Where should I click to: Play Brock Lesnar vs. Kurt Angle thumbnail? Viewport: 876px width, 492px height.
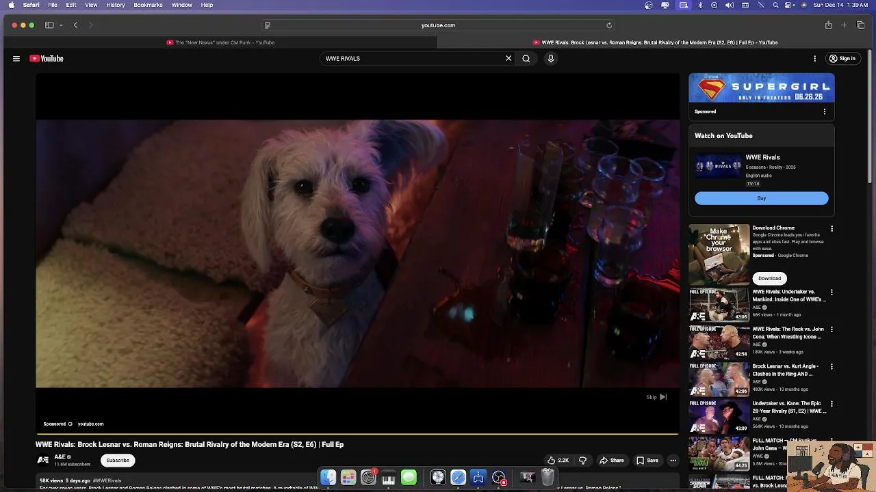click(719, 379)
